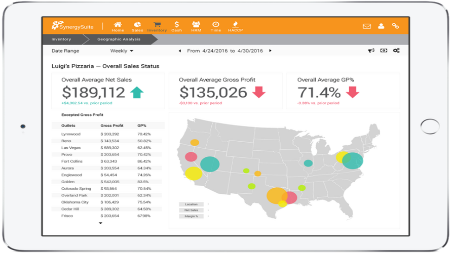451x253 pixels.
Task: Select the Geographic Analysis breadcrumb
Action: (x=119, y=39)
